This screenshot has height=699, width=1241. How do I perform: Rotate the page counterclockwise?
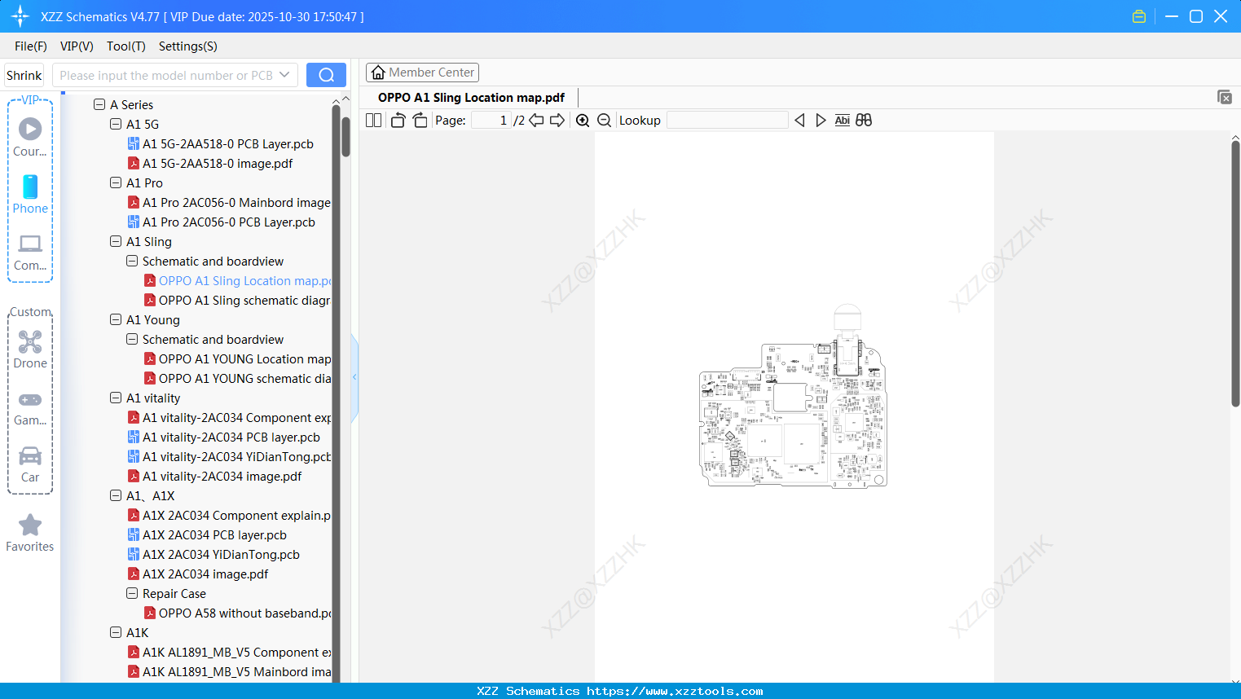click(398, 121)
